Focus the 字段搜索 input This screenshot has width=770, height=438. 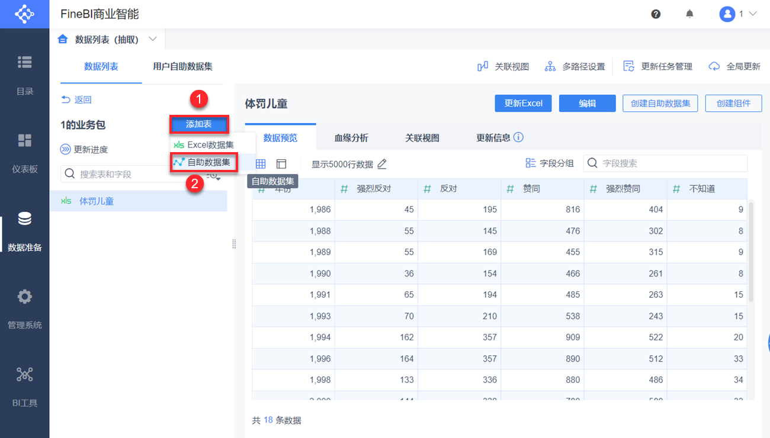tap(665, 163)
